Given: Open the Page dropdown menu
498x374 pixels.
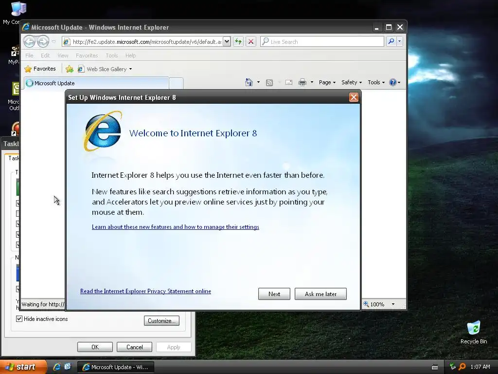Looking at the screenshot, I should (x=327, y=82).
